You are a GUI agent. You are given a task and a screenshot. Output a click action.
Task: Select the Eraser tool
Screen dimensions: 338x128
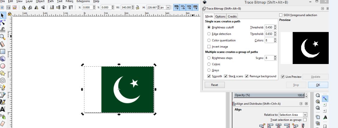pyautogui.click(x=2, y=124)
